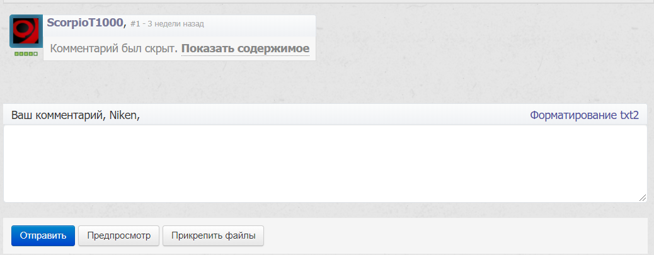Viewport: 654px width, 255px height.
Task: Open the Предпросмотр comment preview
Action: 119,236
